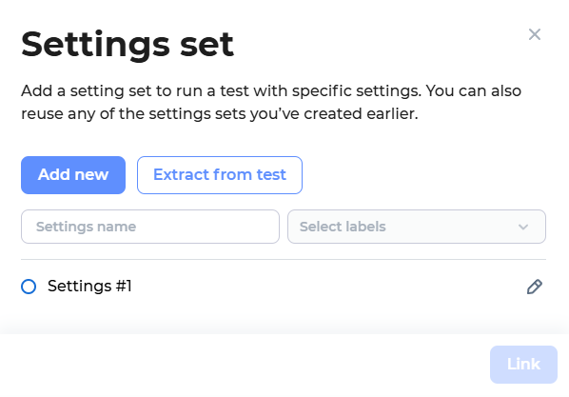Create a new settings set with Add new
The width and height of the screenshot is (569, 397).
[x=73, y=175]
